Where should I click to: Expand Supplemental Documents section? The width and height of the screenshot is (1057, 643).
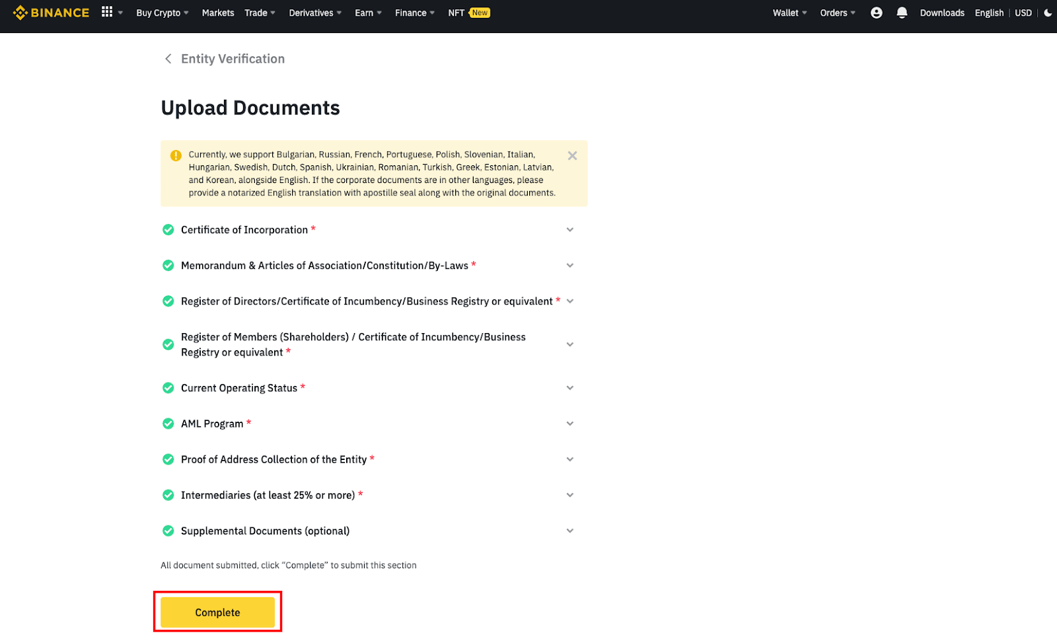pos(569,531)
